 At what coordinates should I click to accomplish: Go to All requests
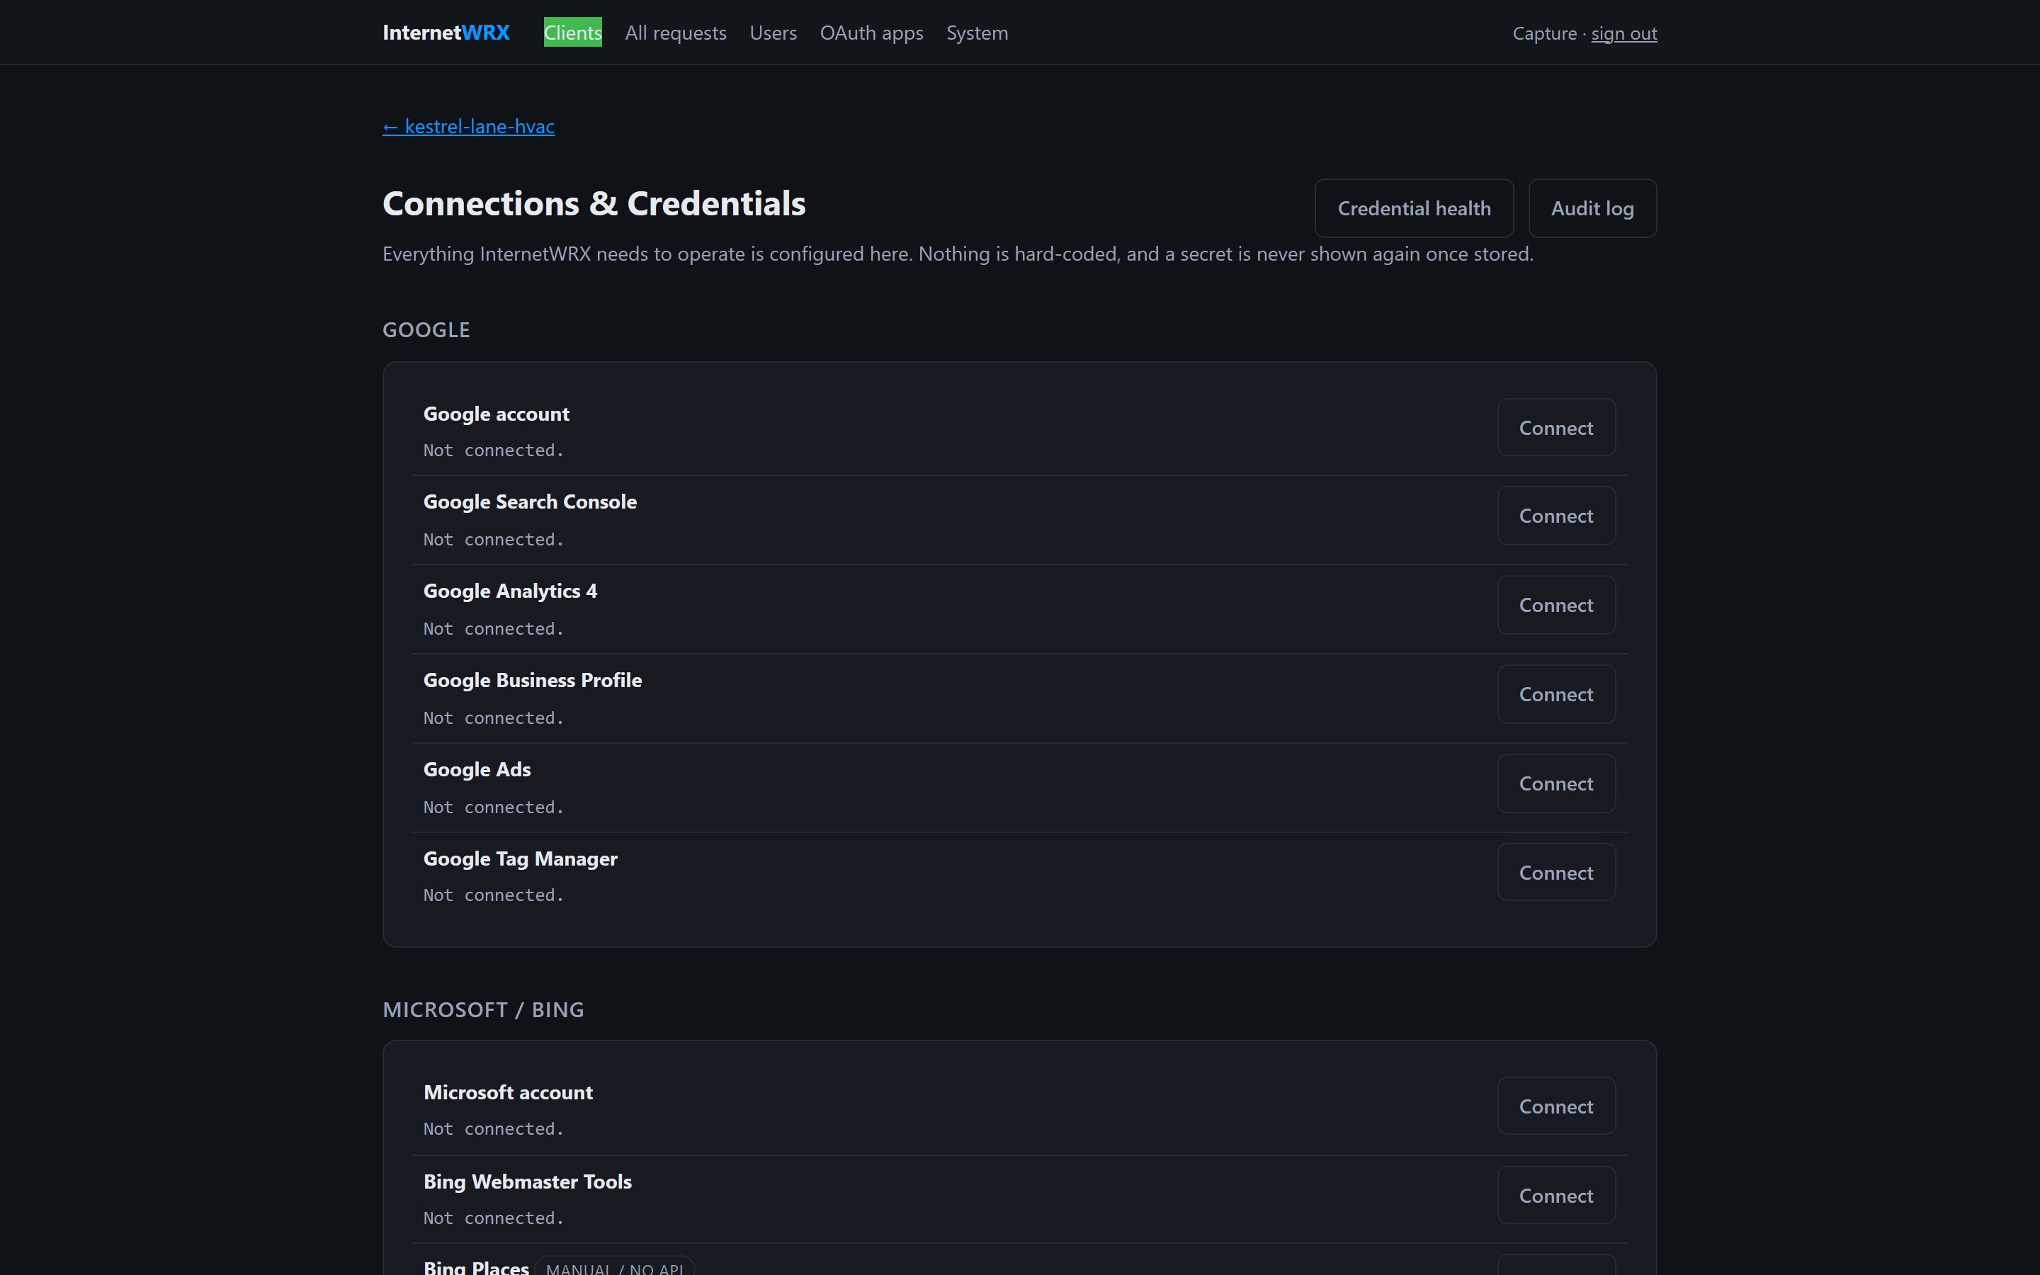click(675, 33)
